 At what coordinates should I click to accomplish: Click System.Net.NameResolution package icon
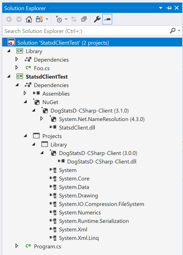[53, 119]
